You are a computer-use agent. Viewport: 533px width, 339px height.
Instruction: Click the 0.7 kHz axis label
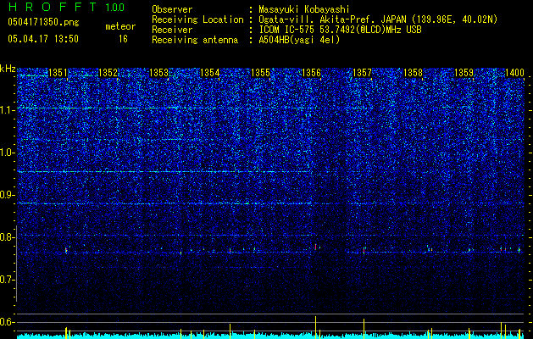(8, 280)
